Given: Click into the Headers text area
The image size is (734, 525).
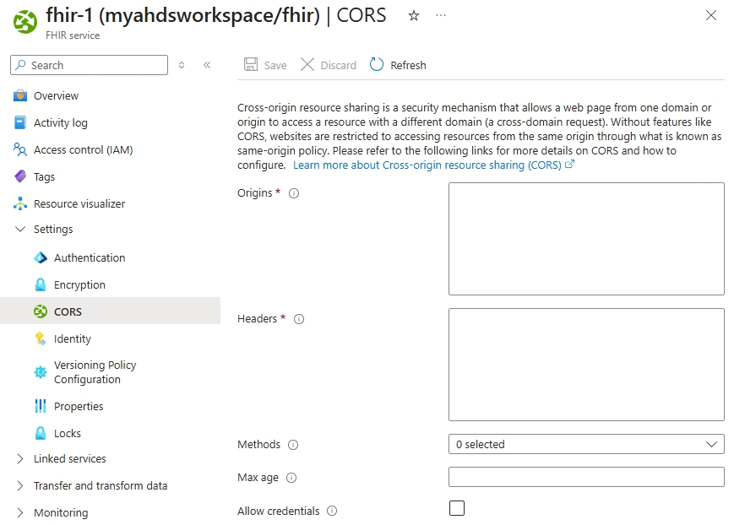Looking at the screenshot, I should 586,365.
